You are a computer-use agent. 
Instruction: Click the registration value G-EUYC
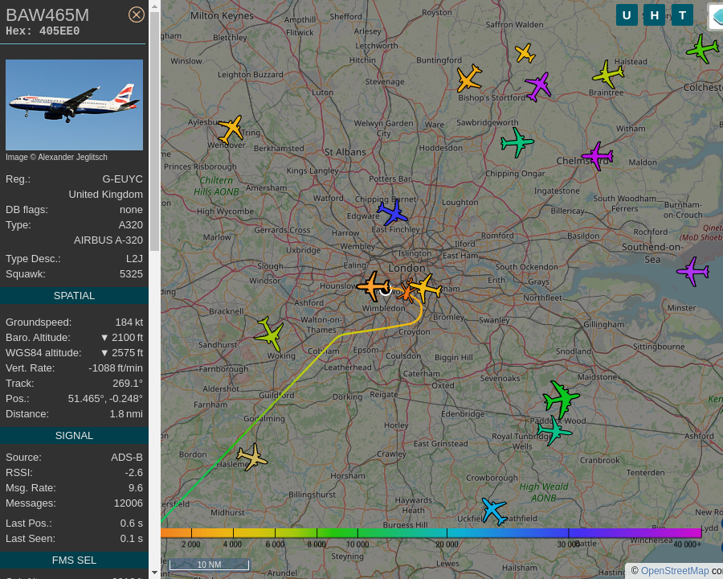[122, 179]
